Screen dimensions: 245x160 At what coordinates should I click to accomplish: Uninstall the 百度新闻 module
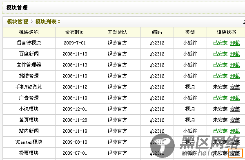[x=235, y=54]
